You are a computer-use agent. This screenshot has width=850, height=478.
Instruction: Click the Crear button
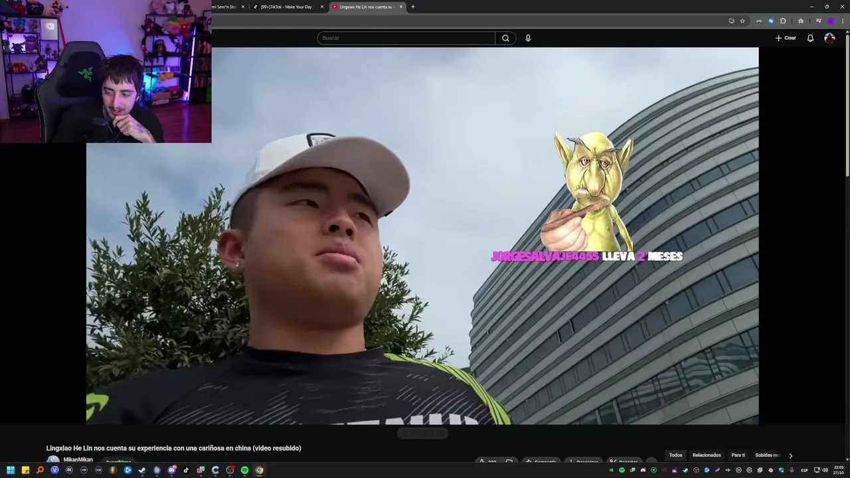point(786,38)
